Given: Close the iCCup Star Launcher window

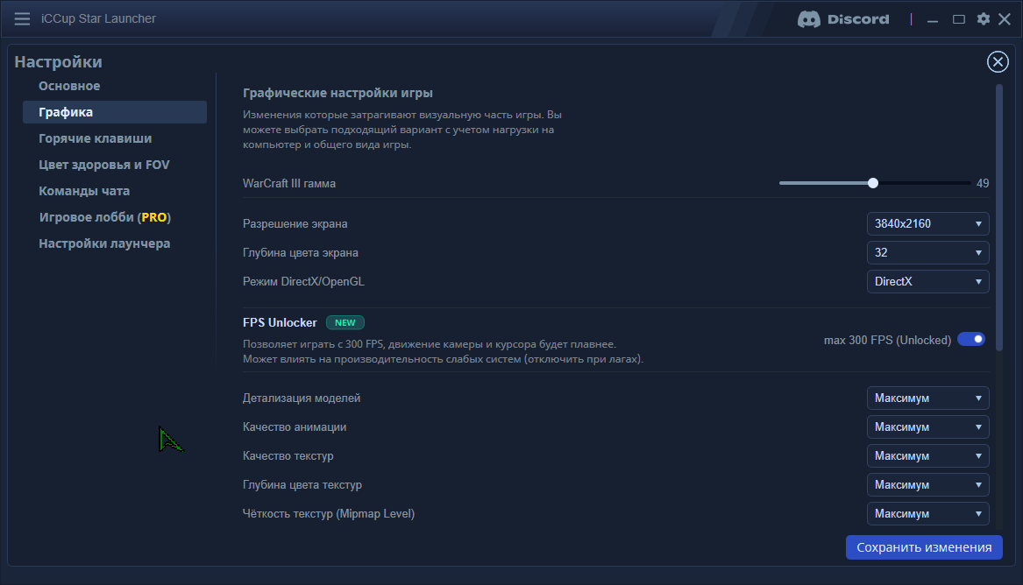Looking at the screenshot, I should point(1005,19).
